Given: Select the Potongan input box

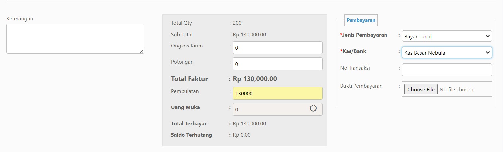Looking at the screenshot, I should click(278, 64).
